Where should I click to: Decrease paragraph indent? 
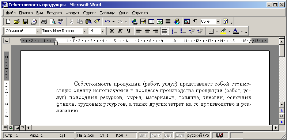click(x=192, y=31)
